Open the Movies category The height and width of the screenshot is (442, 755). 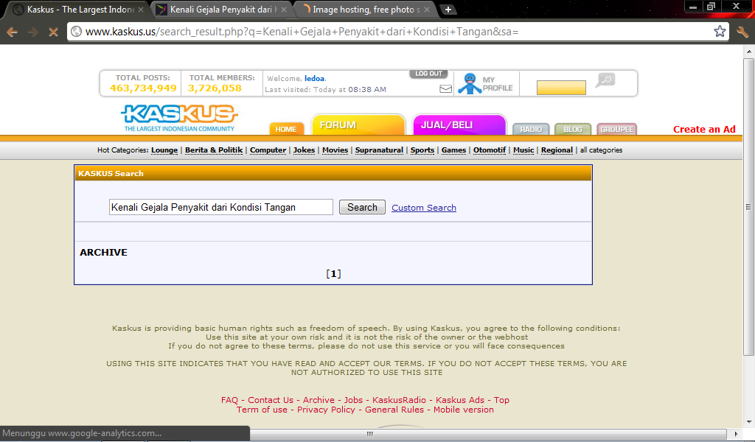pyautogui.click(x=335, y=150)
